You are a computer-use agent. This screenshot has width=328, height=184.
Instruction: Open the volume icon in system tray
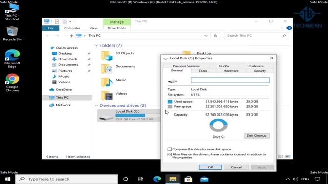[295, 179]
